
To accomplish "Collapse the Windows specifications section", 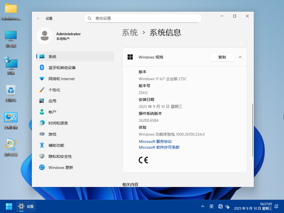I will pos(240,57).
